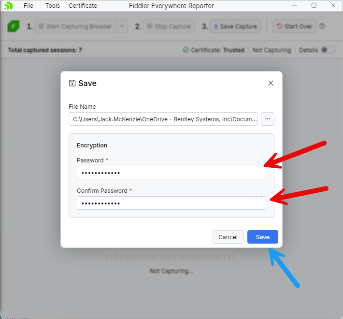Viewport: 343px width, 319px height.
Task: Cancel the Save dialog
Action: [x=228, y=237]
